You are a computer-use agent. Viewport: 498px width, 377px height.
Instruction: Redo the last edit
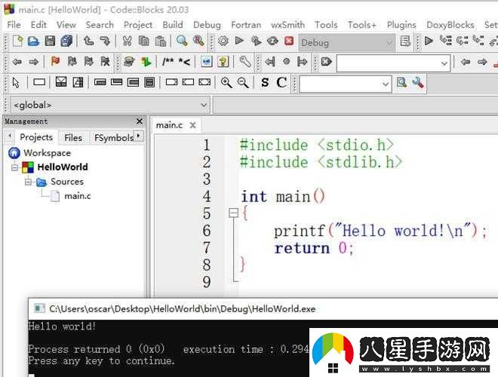[x=105, y=41]
